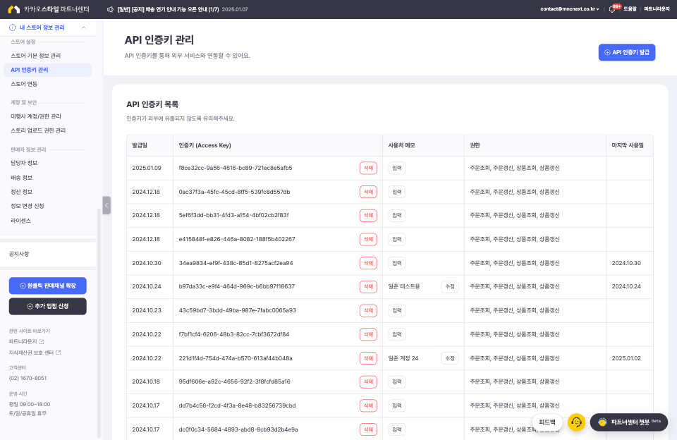Click 입력 memo button for 2024.10.23 key
677x440 pixels.
click(397, 310)
